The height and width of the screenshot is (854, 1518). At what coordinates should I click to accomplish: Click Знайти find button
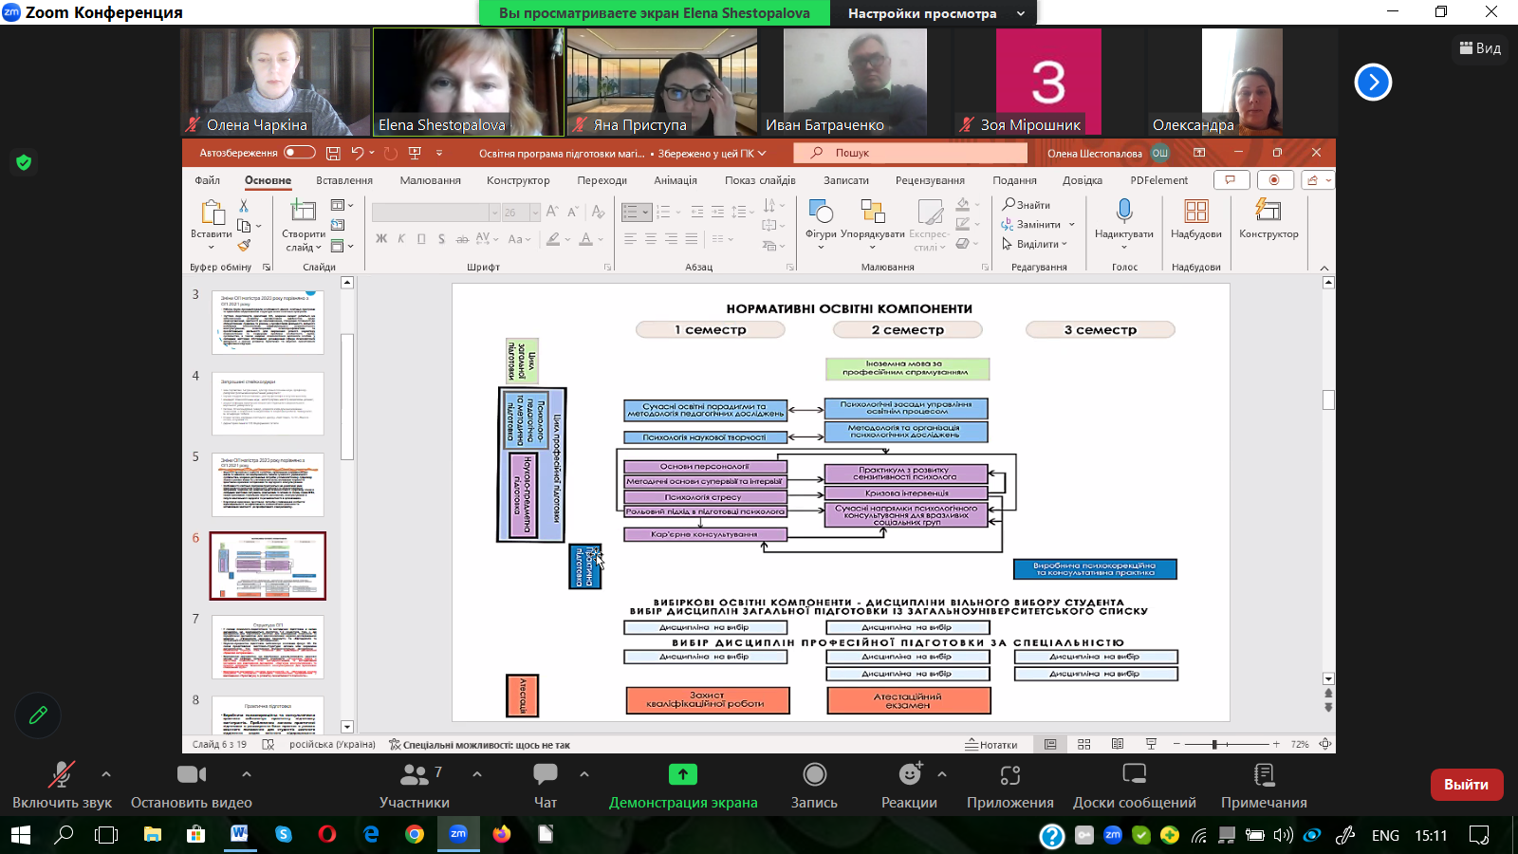click(x=1027, y=205)
